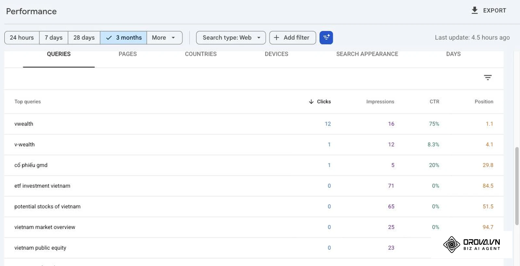Click the 29.8 position value
The height and width of the screenshot is (266, 520).
(x=488, y=165)
